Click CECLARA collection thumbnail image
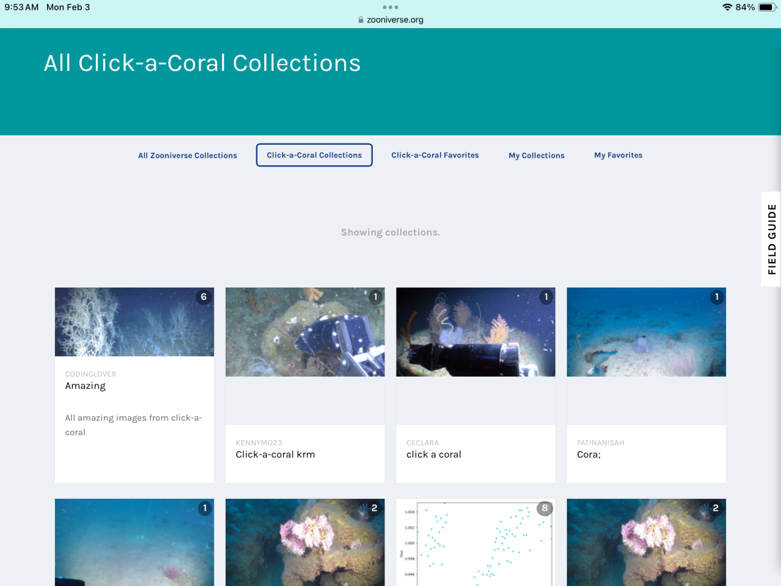Screen dimensions: 781x586 click(476, 332)
